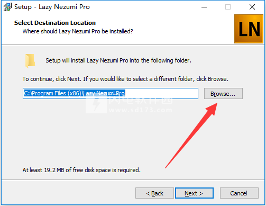This screenshot has height=206, width=266.
Task: Return to previous step with Back
Action: coord(154,193)
